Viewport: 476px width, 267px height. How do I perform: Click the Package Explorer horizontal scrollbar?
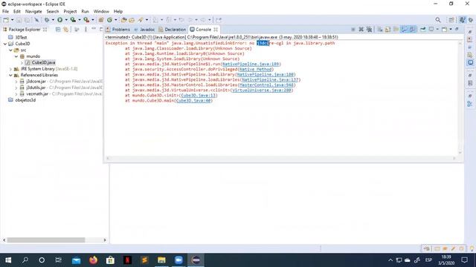pyautogui.click(x=46, y=240)
